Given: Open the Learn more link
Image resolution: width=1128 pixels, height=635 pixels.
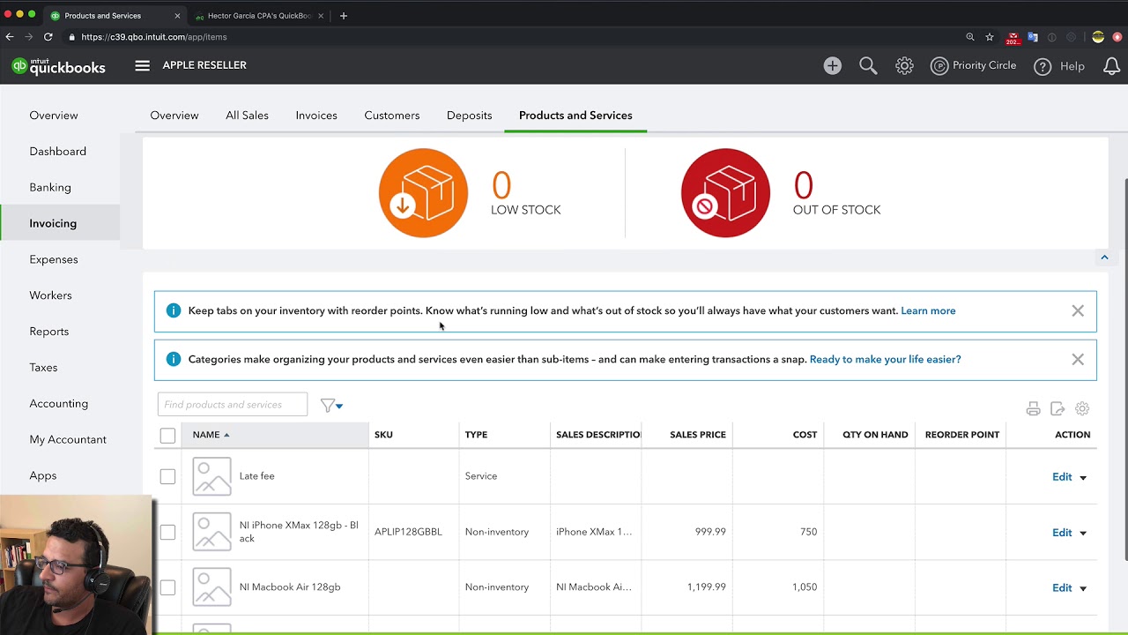Looking at the screenshot, I should coord(928,310).
